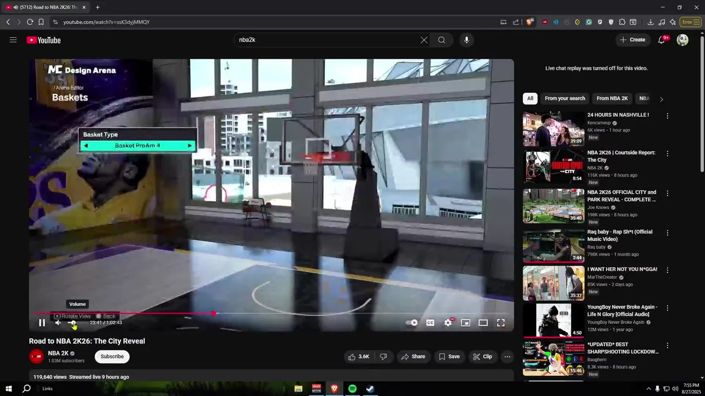
Task: Open browser downloads
Action: point(650,22)
